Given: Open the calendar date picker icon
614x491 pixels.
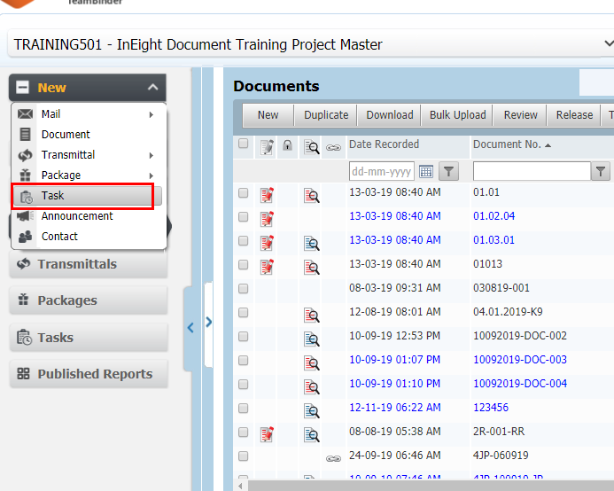Looking at the screenshot, I should click(426, 171).
